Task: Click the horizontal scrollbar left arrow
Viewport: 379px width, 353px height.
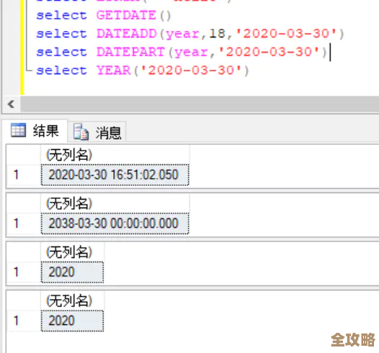Action: click(x=11, y=104)
